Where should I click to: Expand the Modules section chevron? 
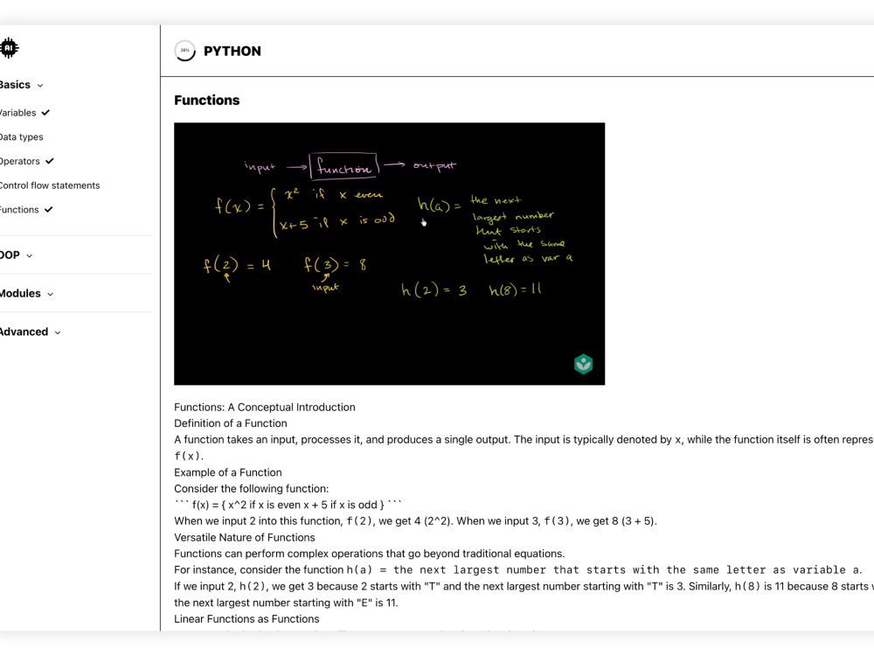[x=50, y=294]
